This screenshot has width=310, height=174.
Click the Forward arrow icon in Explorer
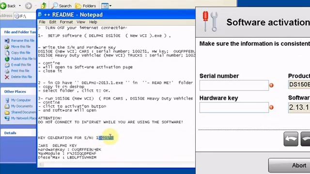coord(29,6)
